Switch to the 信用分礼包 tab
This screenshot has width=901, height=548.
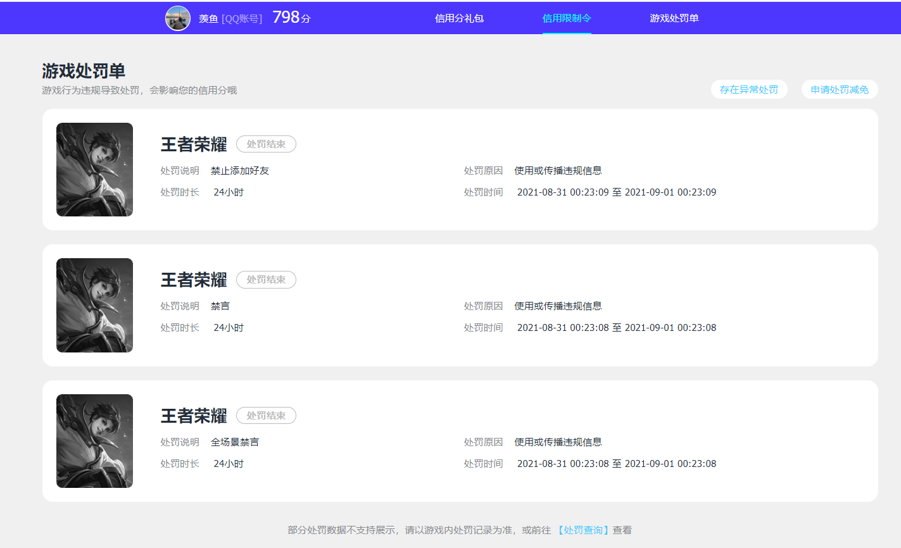[460, 18]
